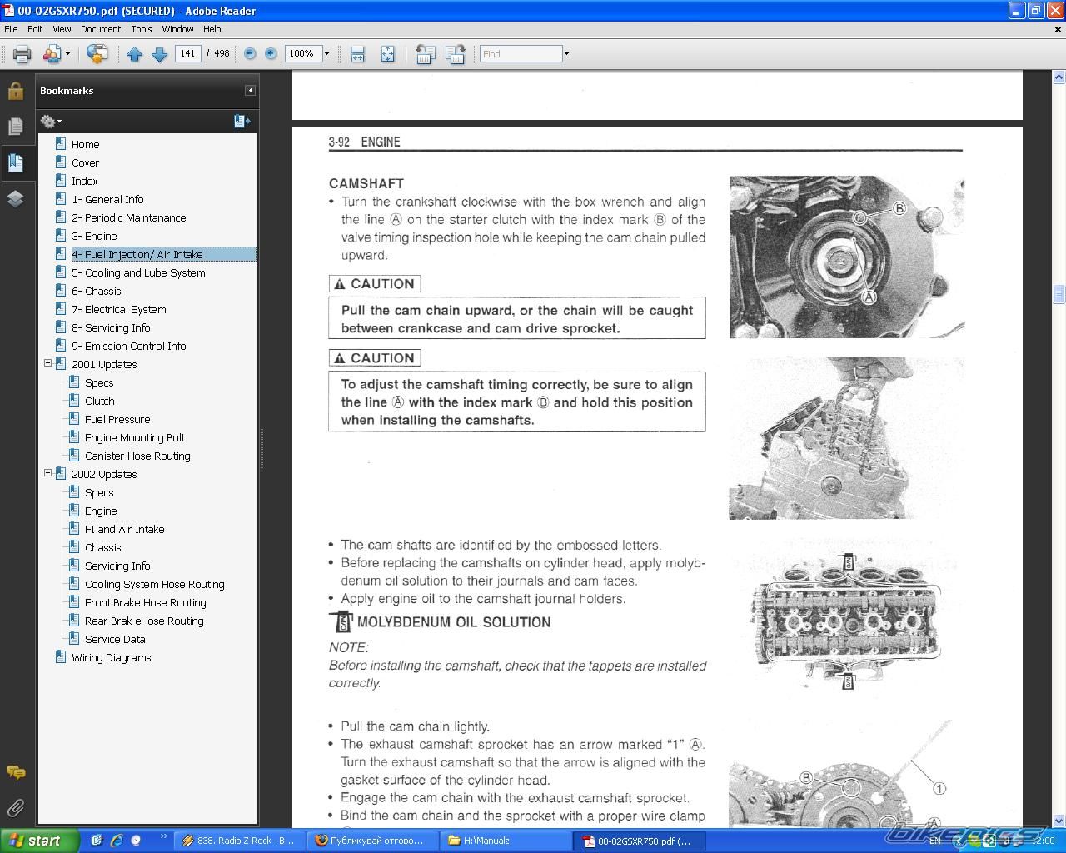Click the Windows start button
Viewport: 1066px width, 853px height.
39,840
